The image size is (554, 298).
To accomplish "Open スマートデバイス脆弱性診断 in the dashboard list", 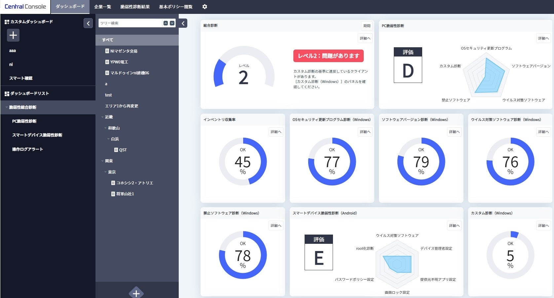I will (37, 135).
